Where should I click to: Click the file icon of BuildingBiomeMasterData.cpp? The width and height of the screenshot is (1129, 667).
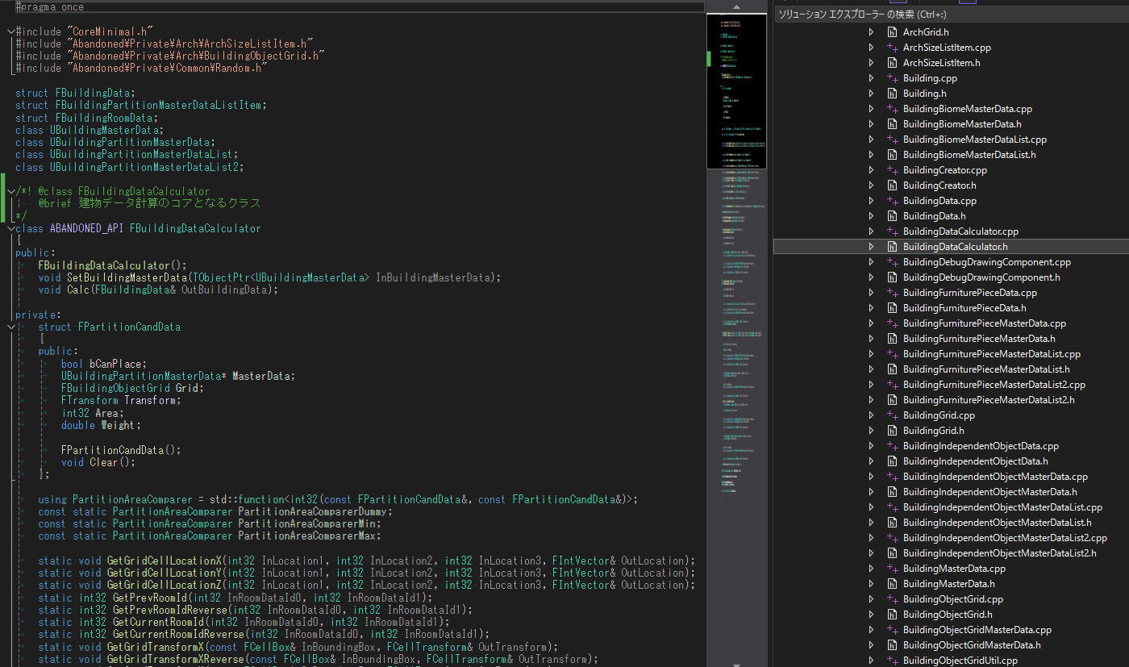[x=892, y=108]
